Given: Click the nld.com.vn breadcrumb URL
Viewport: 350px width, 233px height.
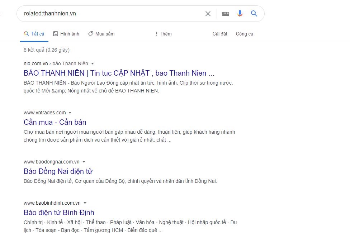Looking at the screenshot, I should (56, 63).
